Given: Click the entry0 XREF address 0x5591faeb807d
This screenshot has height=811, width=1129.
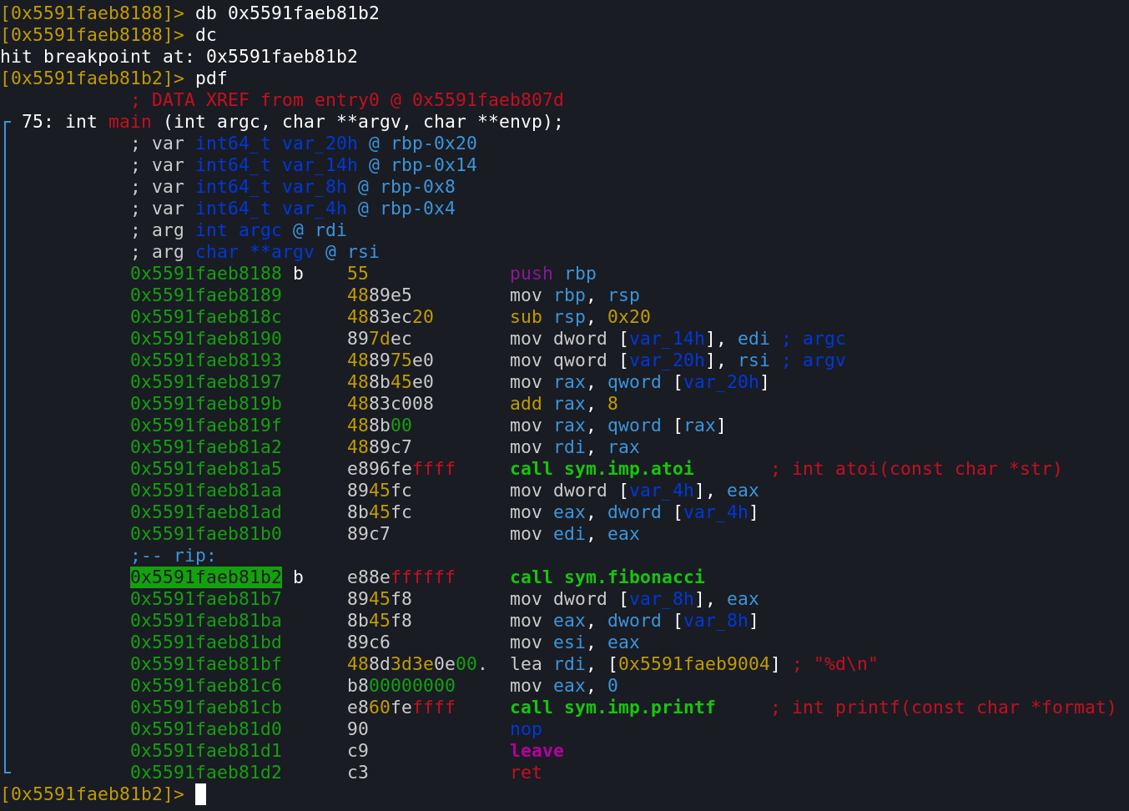Looking at the screenshot, I should (487, 100).
